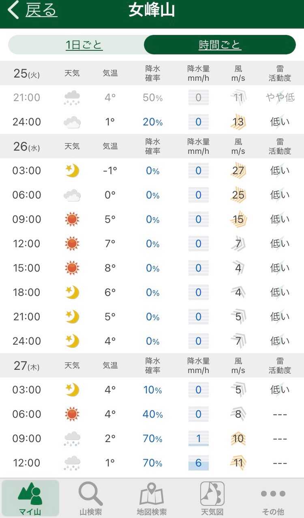Open the 天気図 weather chart

click(212, 499)
